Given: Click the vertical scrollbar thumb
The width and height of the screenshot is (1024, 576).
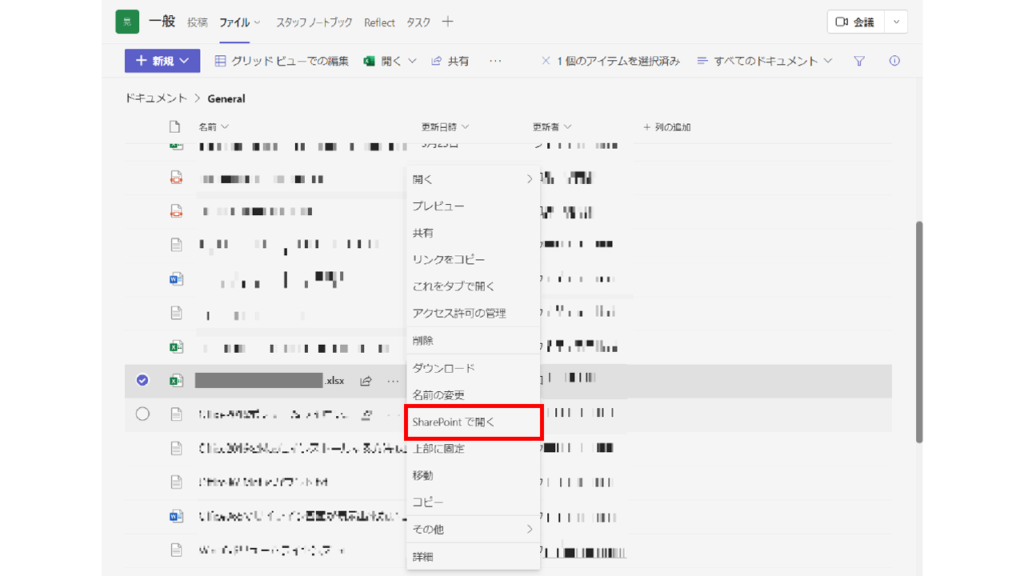Looking at the screenshot, I should click(919, 331).
